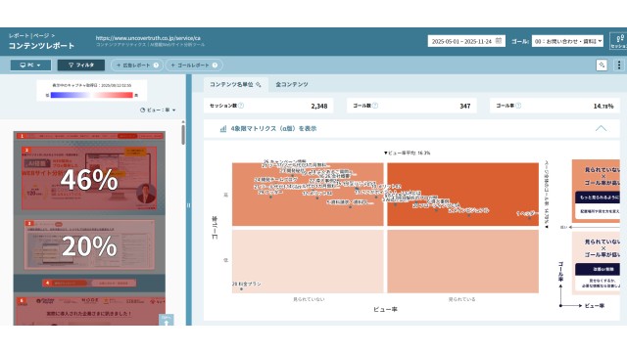The image size is (627, 352).
Task: Open help for ゴールレポート question mark
Action: tap(215, 66)
